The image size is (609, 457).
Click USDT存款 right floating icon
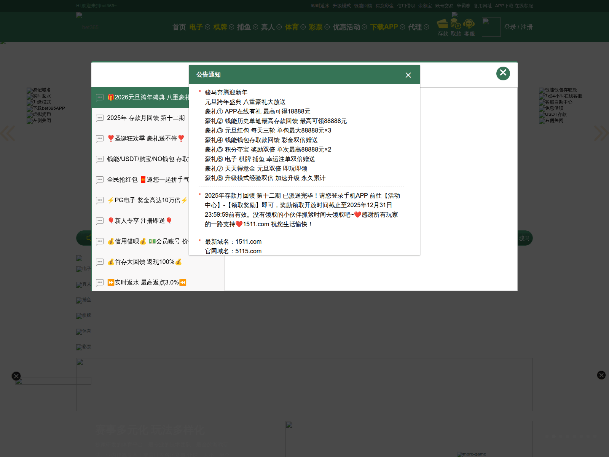coord(553,115)
